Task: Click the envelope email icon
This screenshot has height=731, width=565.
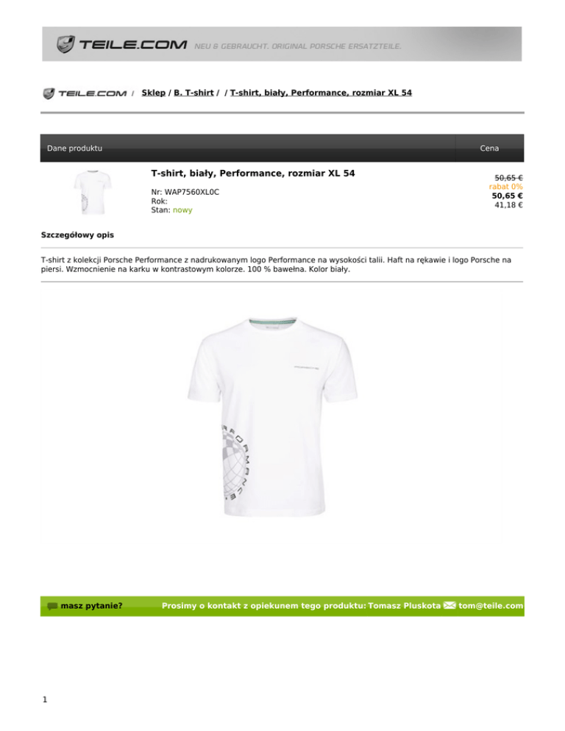Action: pyautogui.click(x=449, y=605)
